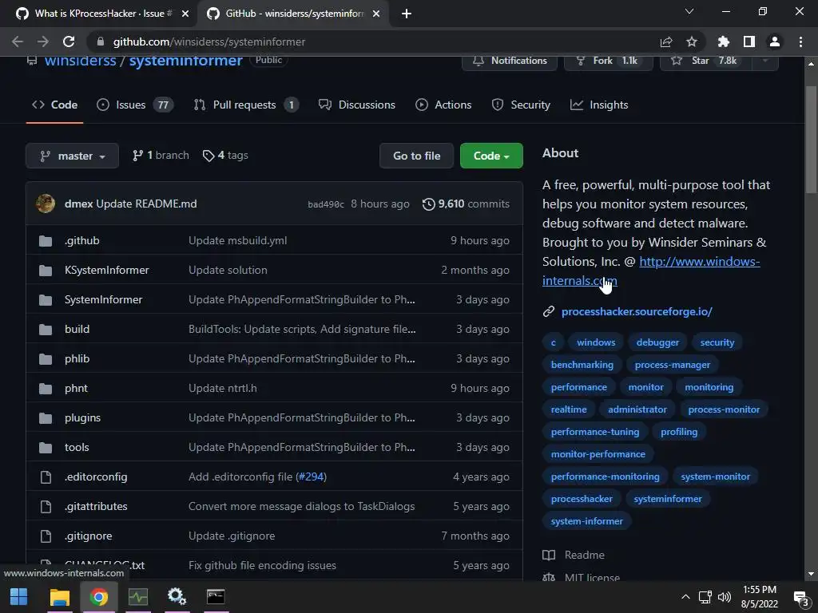Open the Windows Start menu
This screenshot has width=818, height=613.
click(x=19, y=597)
